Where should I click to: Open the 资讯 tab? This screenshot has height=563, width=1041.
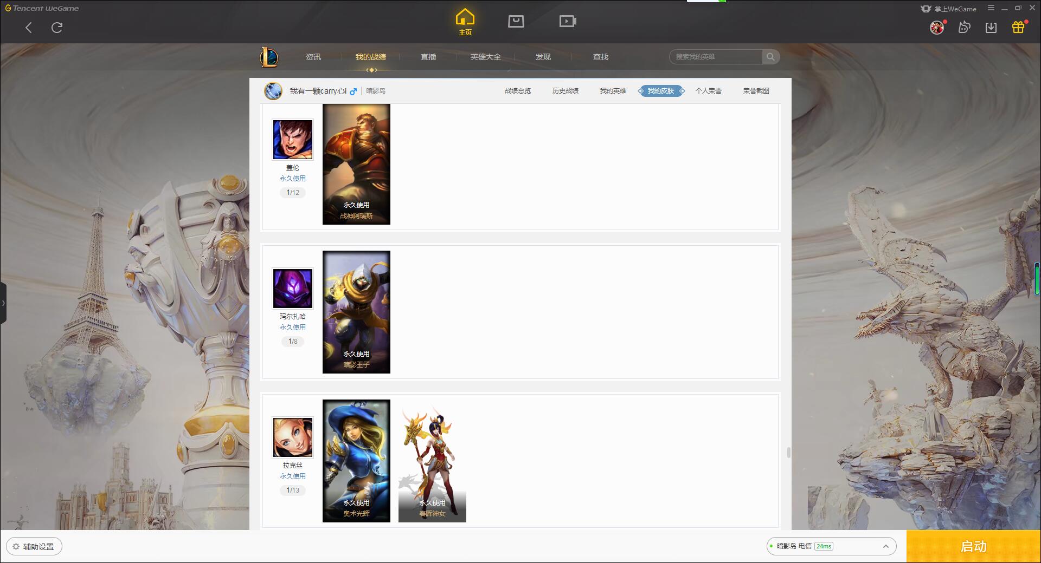(x=313, y=57)
